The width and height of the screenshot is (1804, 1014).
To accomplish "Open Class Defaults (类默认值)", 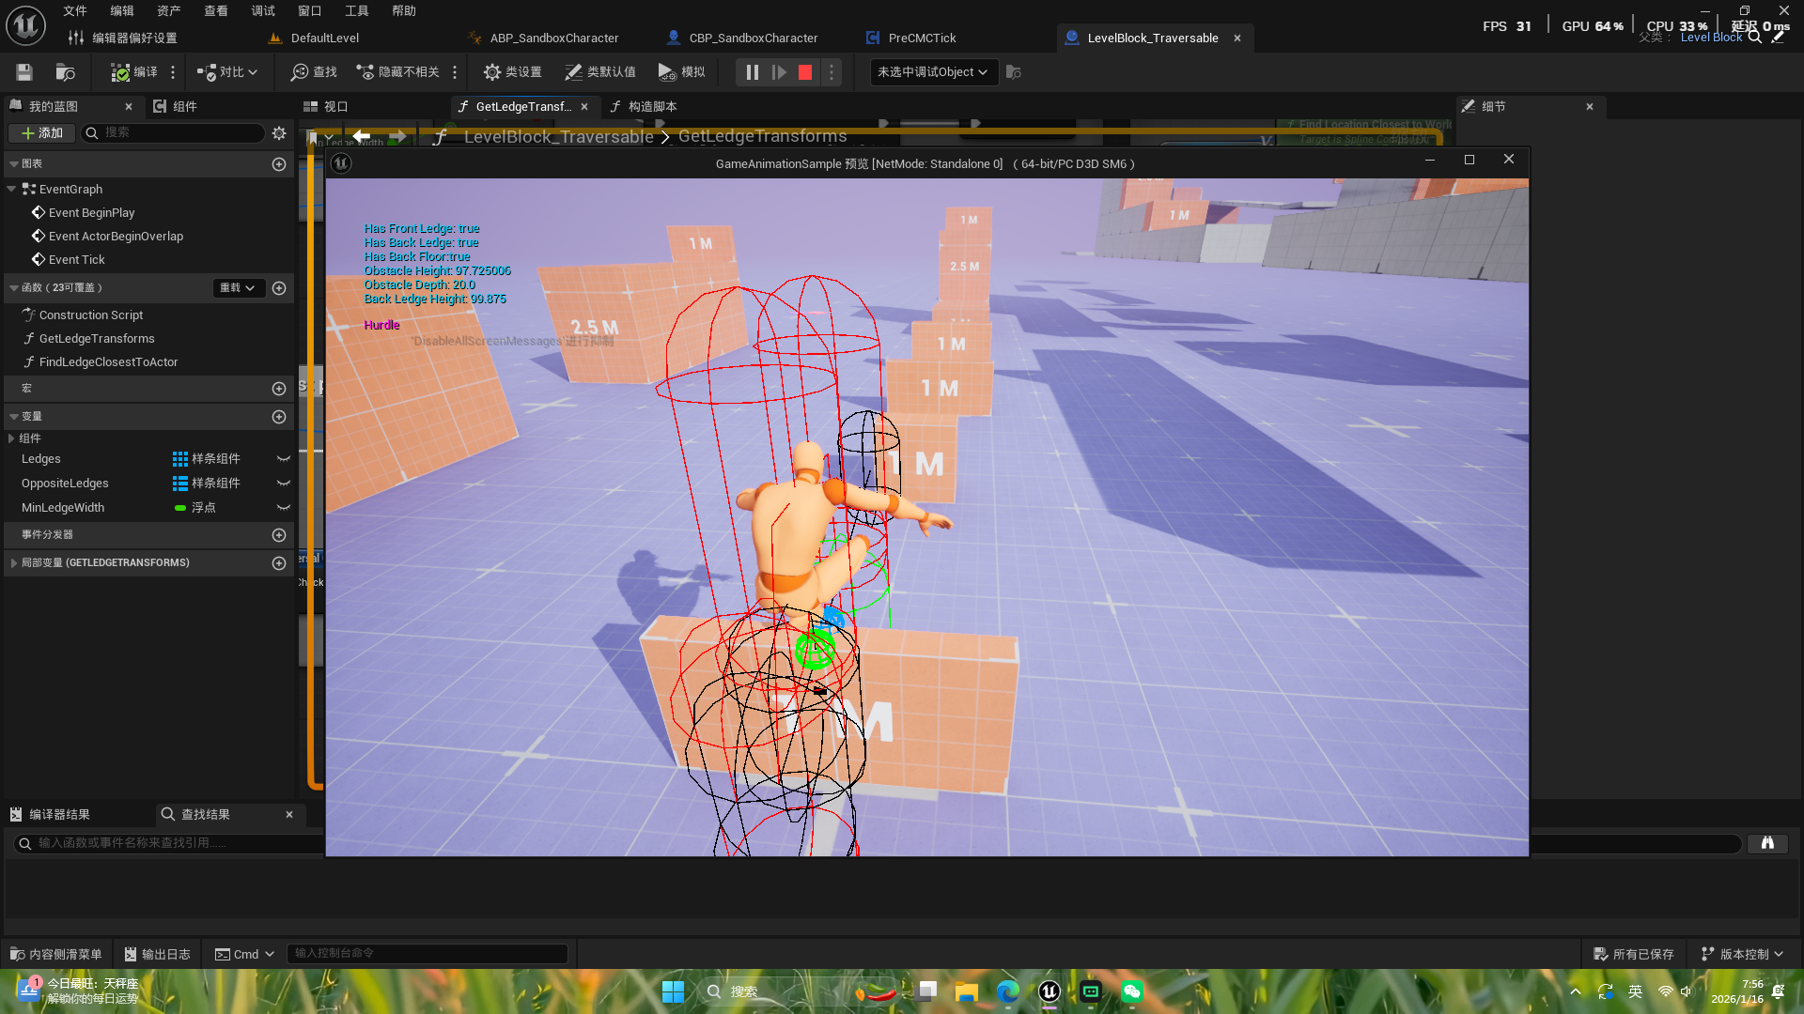I will coord(599,72).
